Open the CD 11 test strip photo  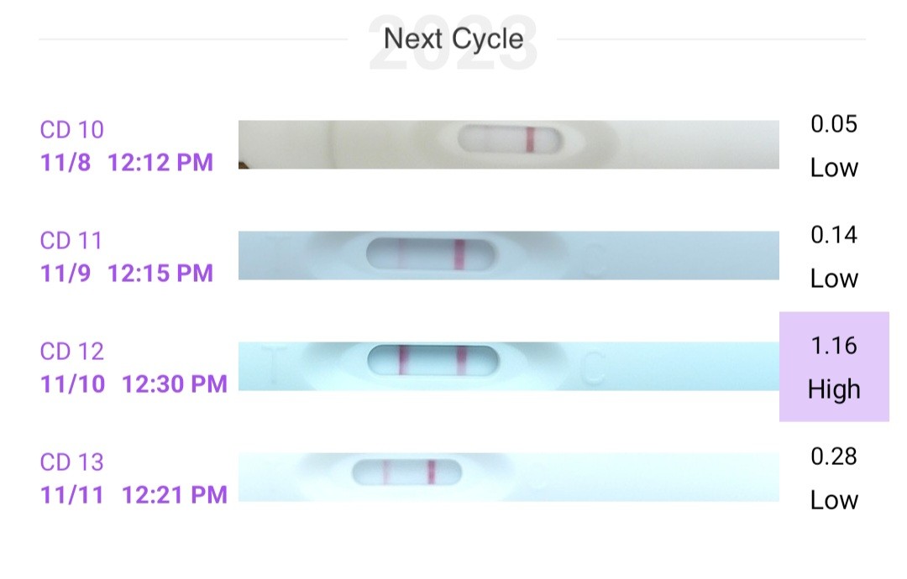tap(508, 255)
